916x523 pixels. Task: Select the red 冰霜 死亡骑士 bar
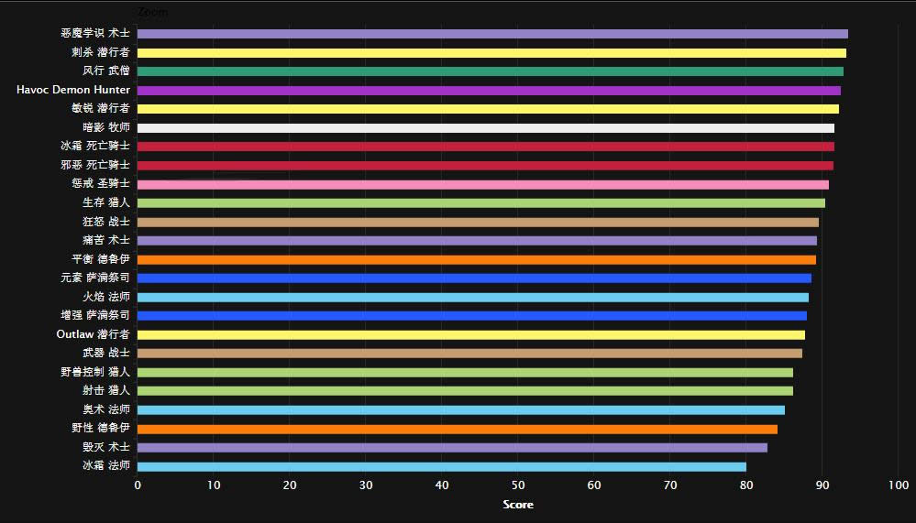(x=486, y=147)
